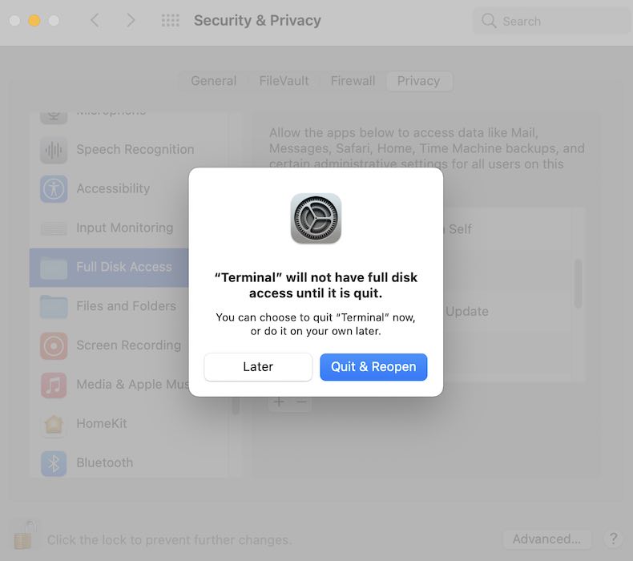This screenshot has width=633, height=561.
Task: Go back with the left chevron
Action: coord(95,20)
